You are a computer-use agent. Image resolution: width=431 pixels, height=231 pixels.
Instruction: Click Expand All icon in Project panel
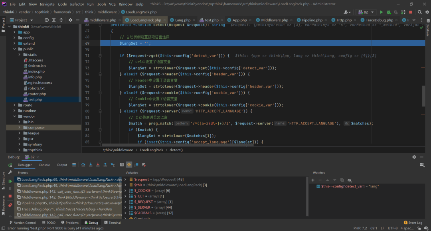point(54,20)
